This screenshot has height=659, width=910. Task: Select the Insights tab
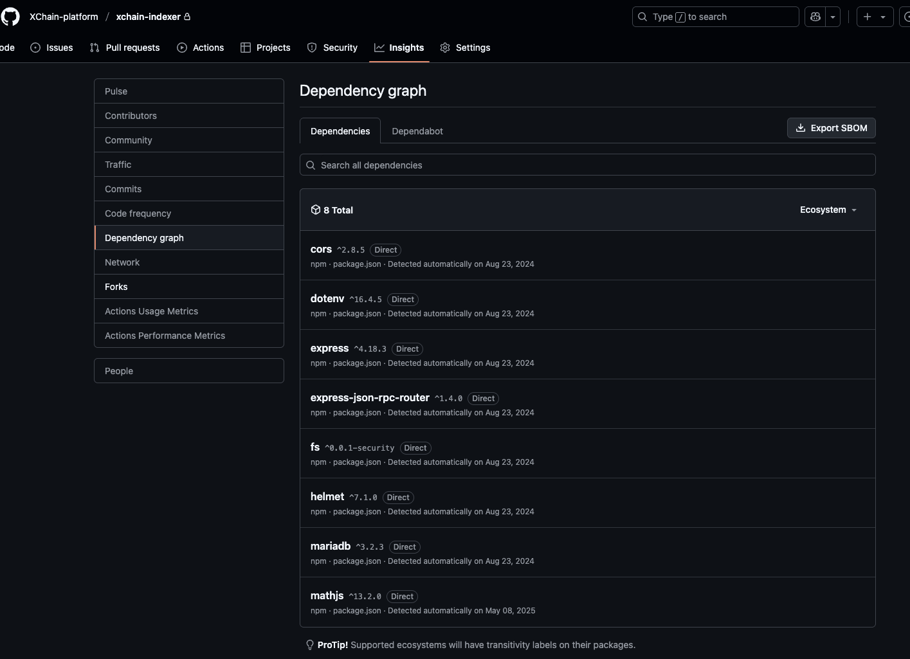click(x=399, y=48)
